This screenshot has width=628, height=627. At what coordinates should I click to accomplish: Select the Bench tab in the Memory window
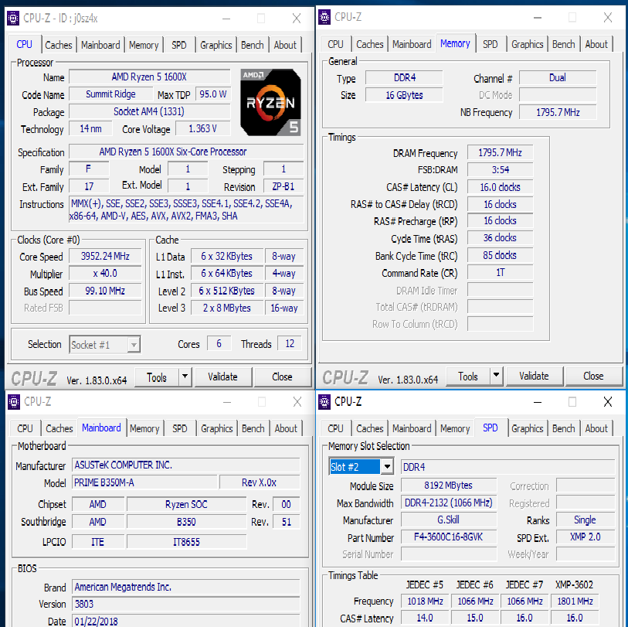tap(564, 44)
